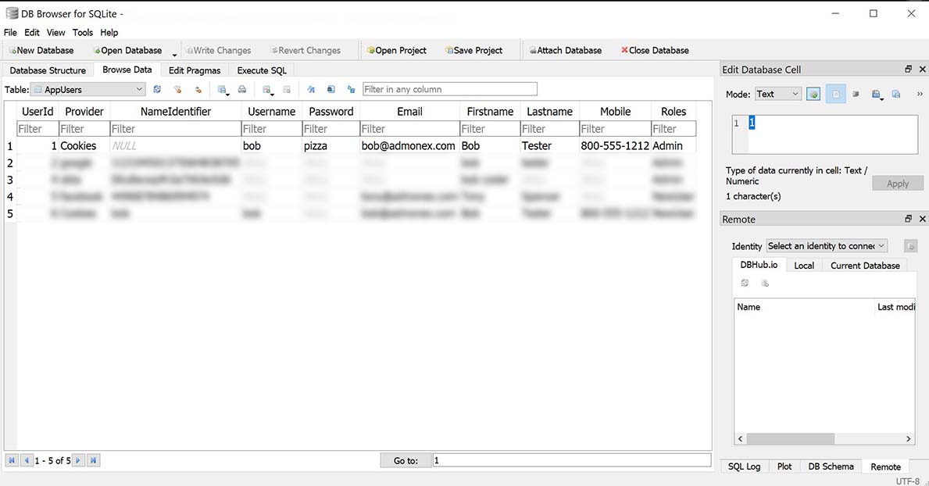Viewport: 929px width, 486px height.
Task: Click the clone database icon under DBHub.io tab
Action: tap(765, 284)
